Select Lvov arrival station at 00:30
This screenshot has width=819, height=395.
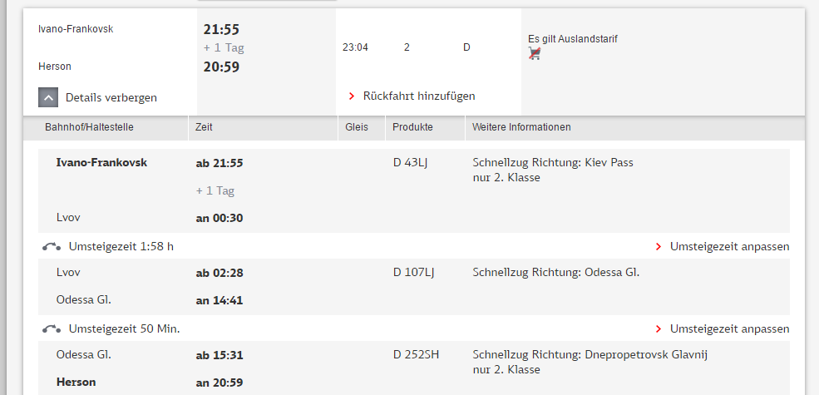(68, 217)
